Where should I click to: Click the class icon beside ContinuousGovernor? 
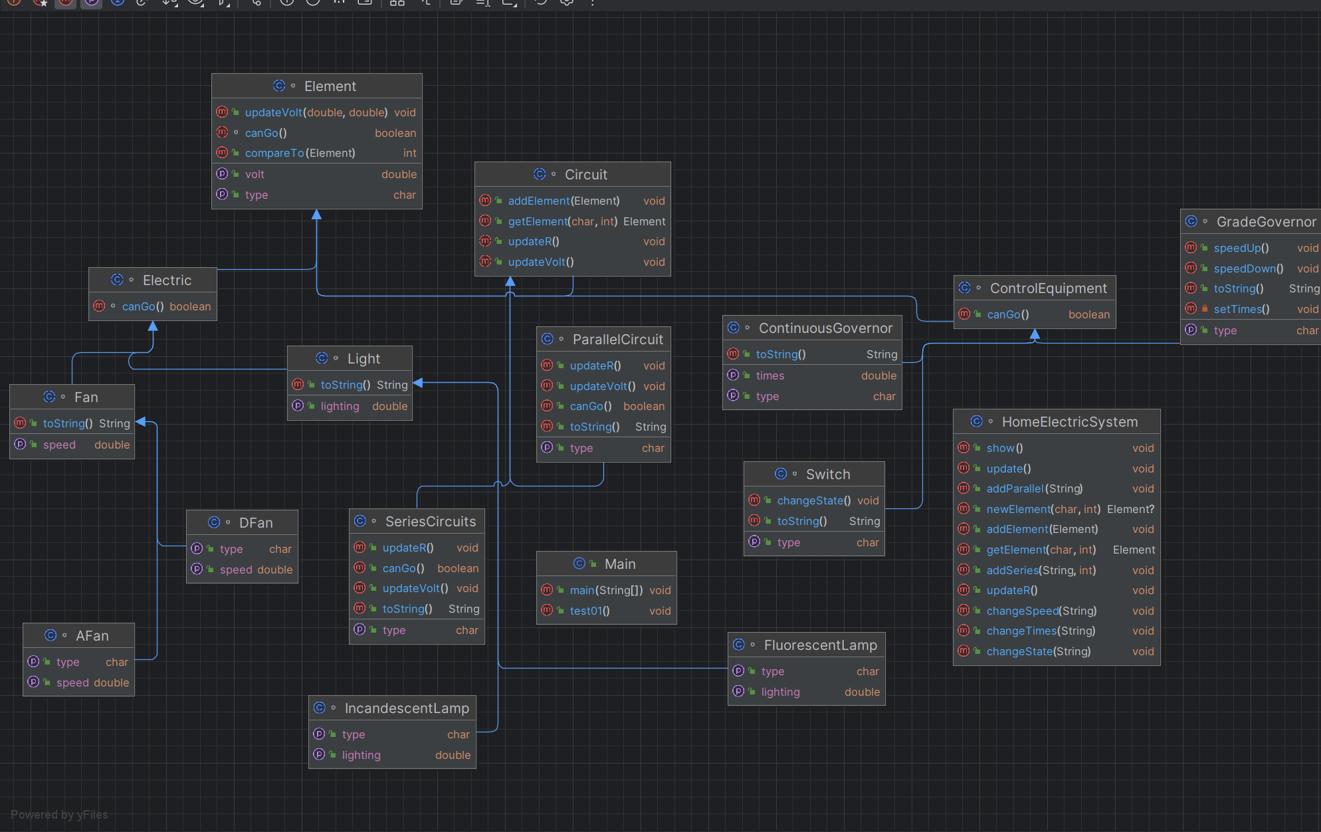734,328
